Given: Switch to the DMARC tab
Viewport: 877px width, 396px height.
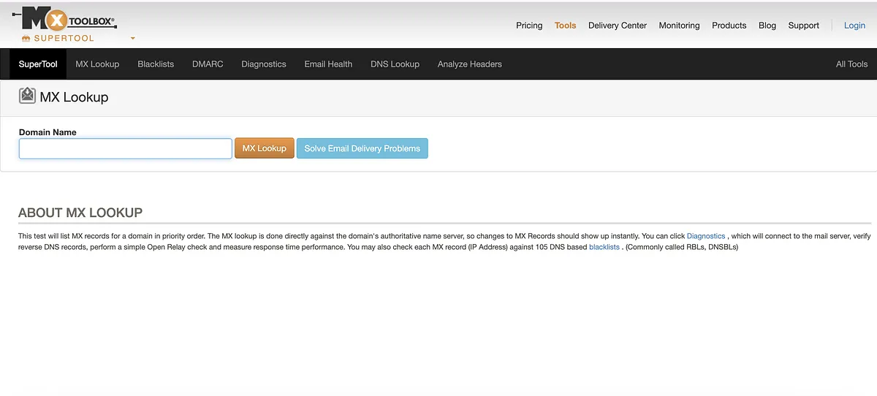Looking at the screenshot, I should (x=208, y=64).
